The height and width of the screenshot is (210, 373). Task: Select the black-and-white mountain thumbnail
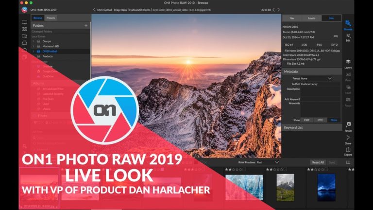285,188
